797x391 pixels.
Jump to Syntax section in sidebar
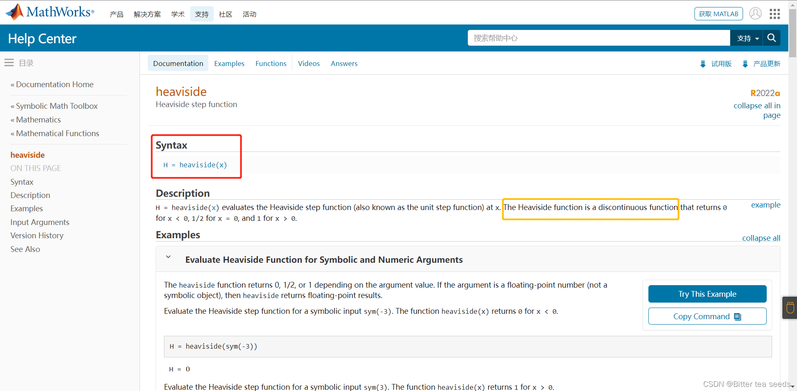pyautogui.click(x=22, y=182)
